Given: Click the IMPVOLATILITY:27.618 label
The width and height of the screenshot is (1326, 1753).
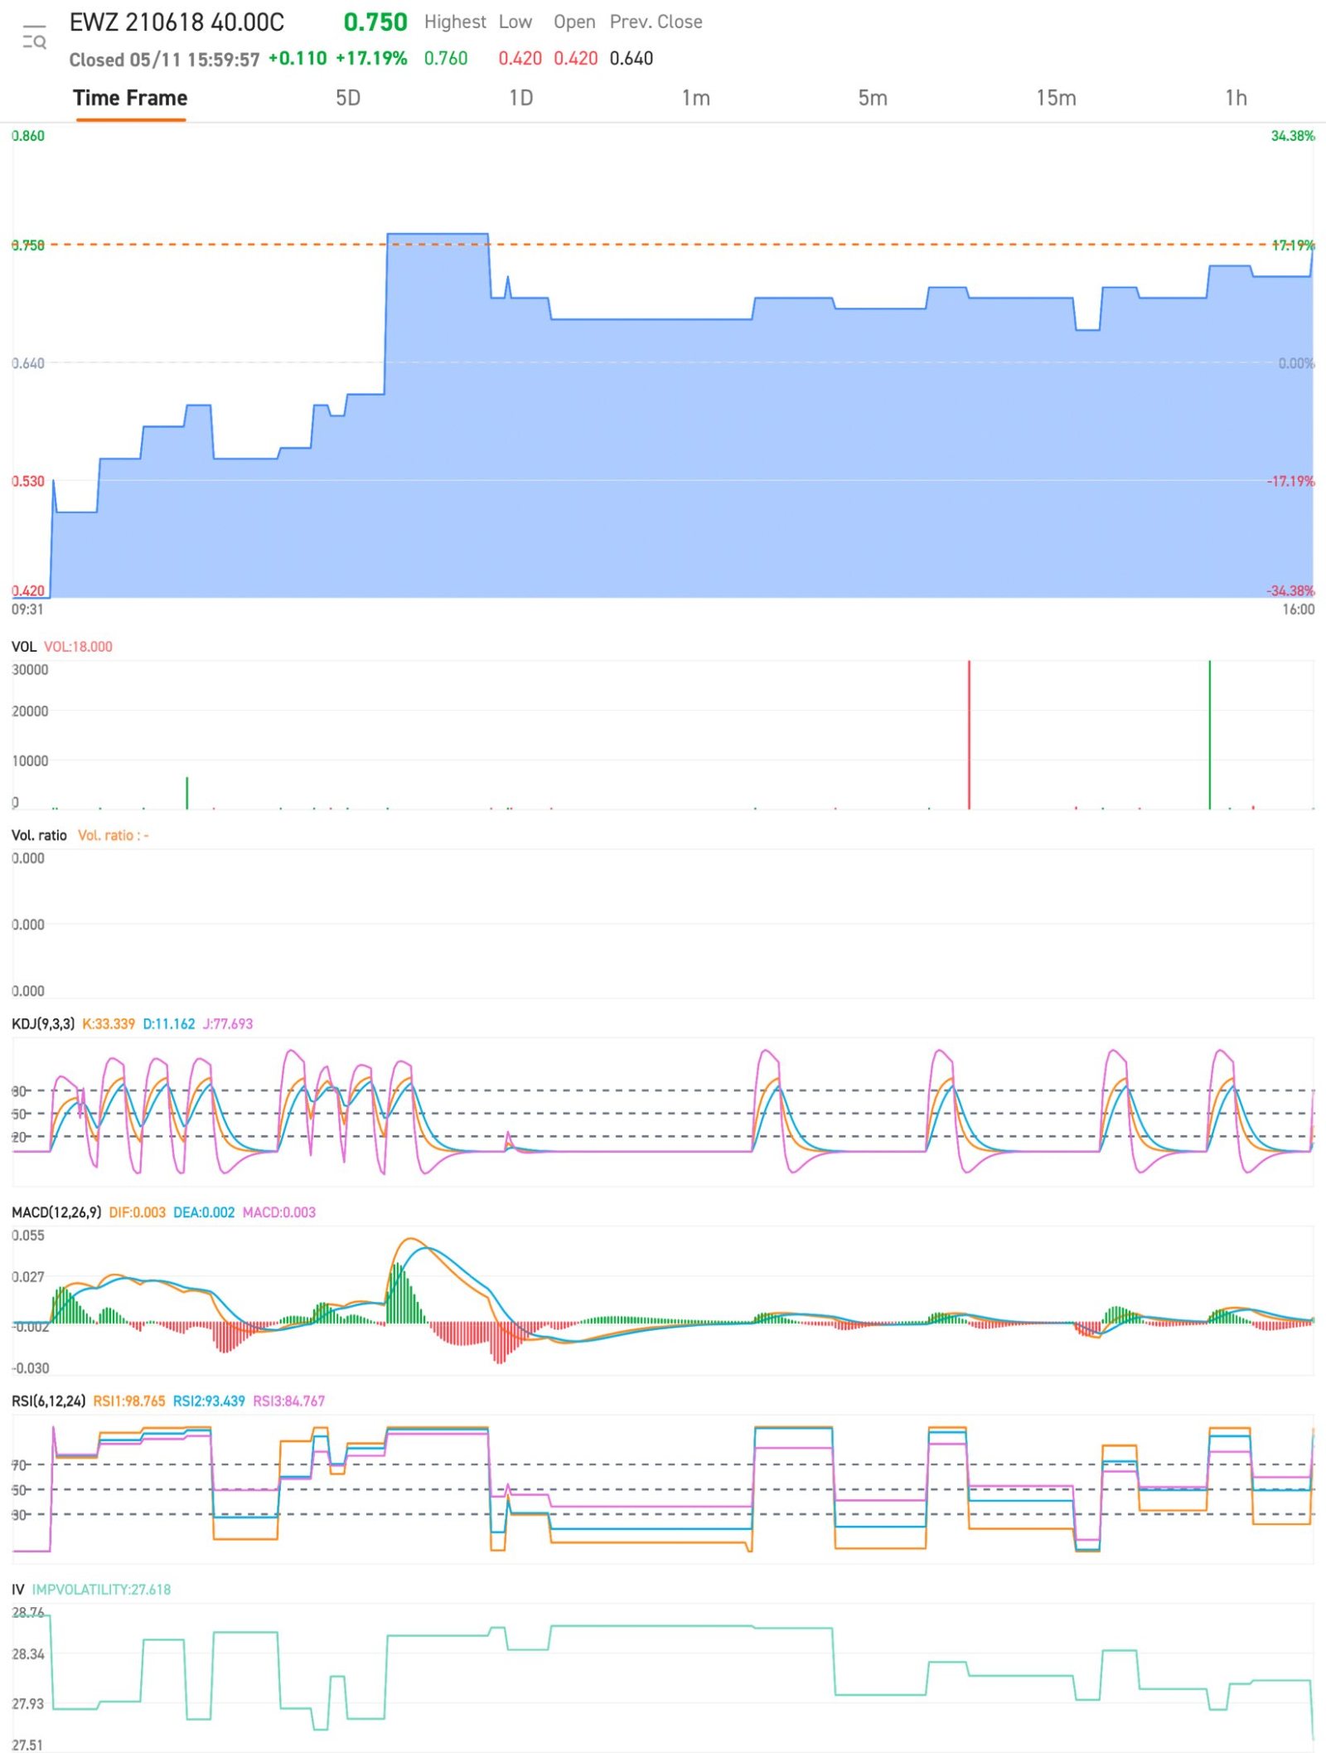Looking at the screenshot, I should pos(101,1590).
